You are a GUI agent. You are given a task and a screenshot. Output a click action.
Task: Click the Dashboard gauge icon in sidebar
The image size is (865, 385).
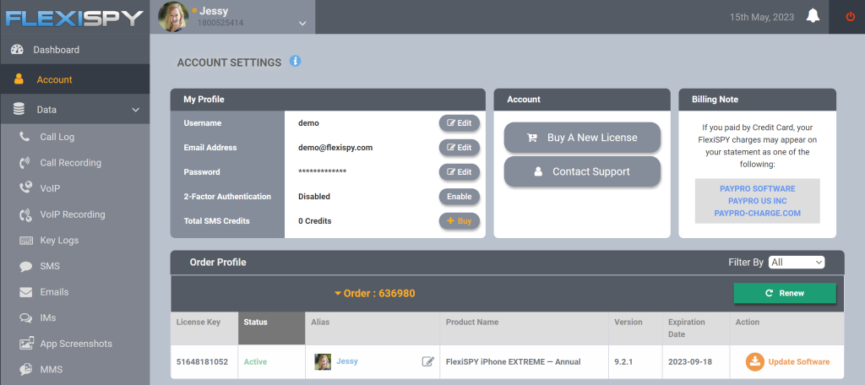point(17,50)
